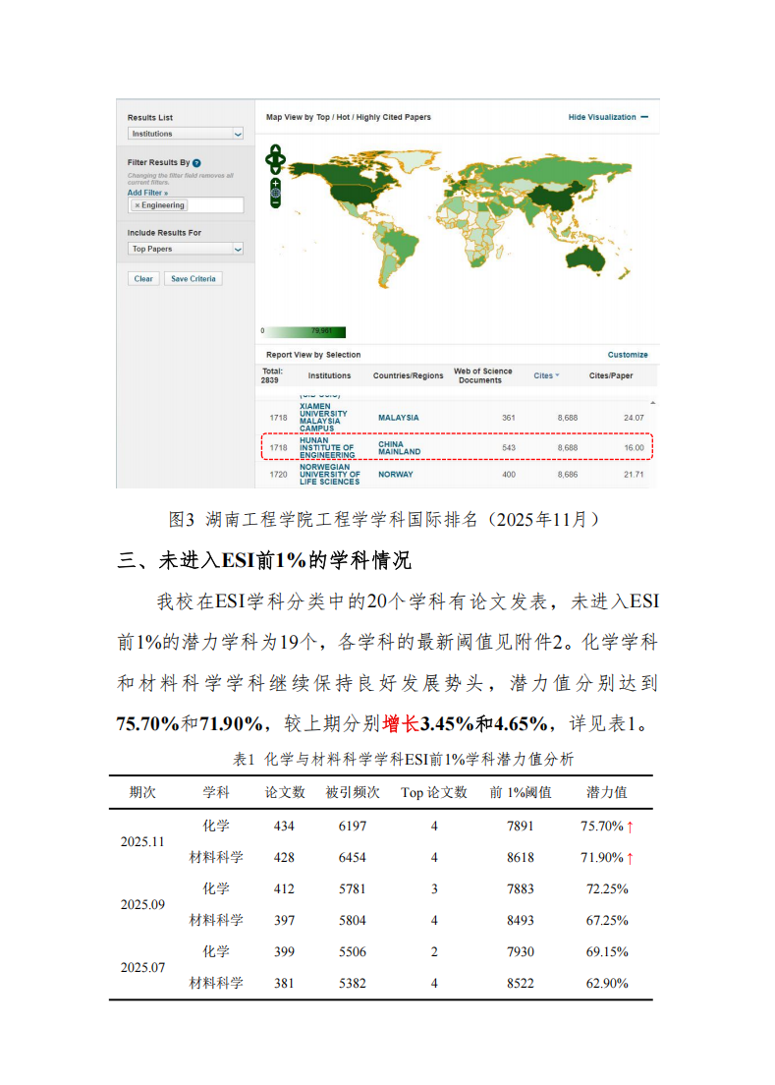
Task: Open Filter Results By help icon
Action: pyautogui.click(x=196, y=163)
